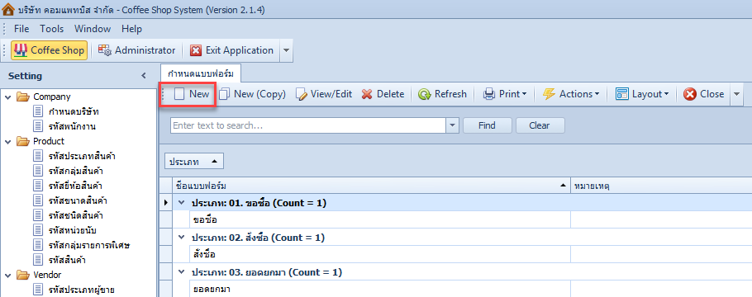Screen dimensions: 752x297
Task: Select the Product folder
Action: click(x=40, y=141)
